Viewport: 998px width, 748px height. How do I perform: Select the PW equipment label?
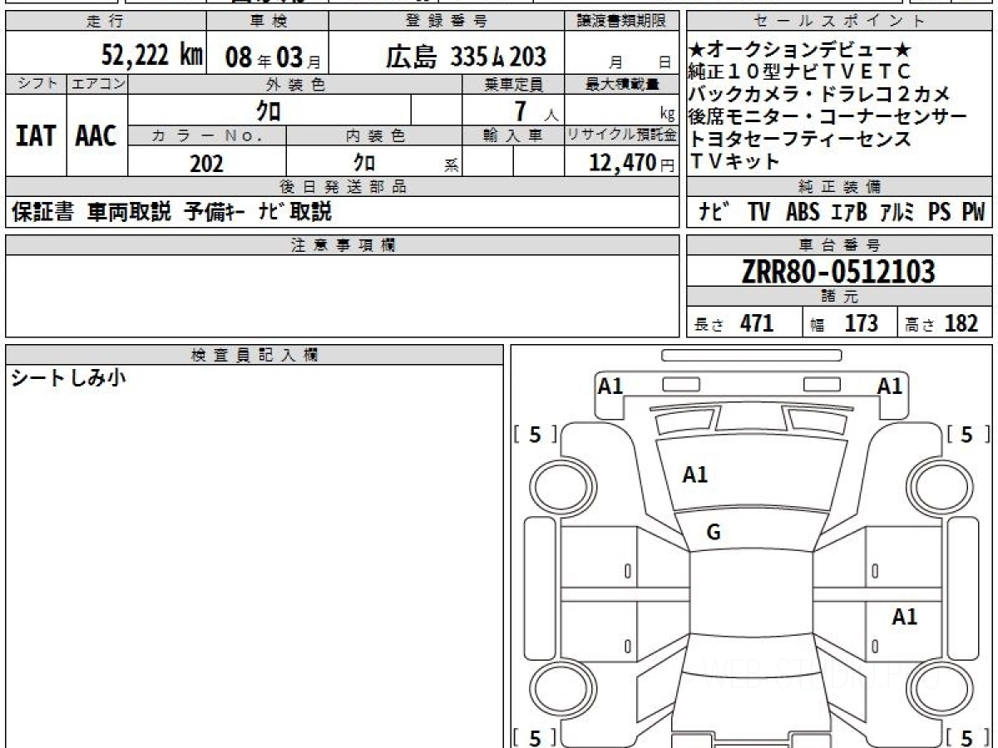click(973, 212)
